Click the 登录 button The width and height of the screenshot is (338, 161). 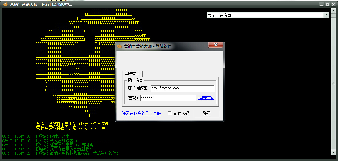click(x=207, y=113)
